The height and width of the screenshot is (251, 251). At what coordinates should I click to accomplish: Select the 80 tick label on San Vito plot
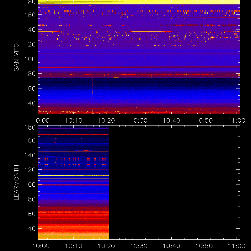point(32,74)
